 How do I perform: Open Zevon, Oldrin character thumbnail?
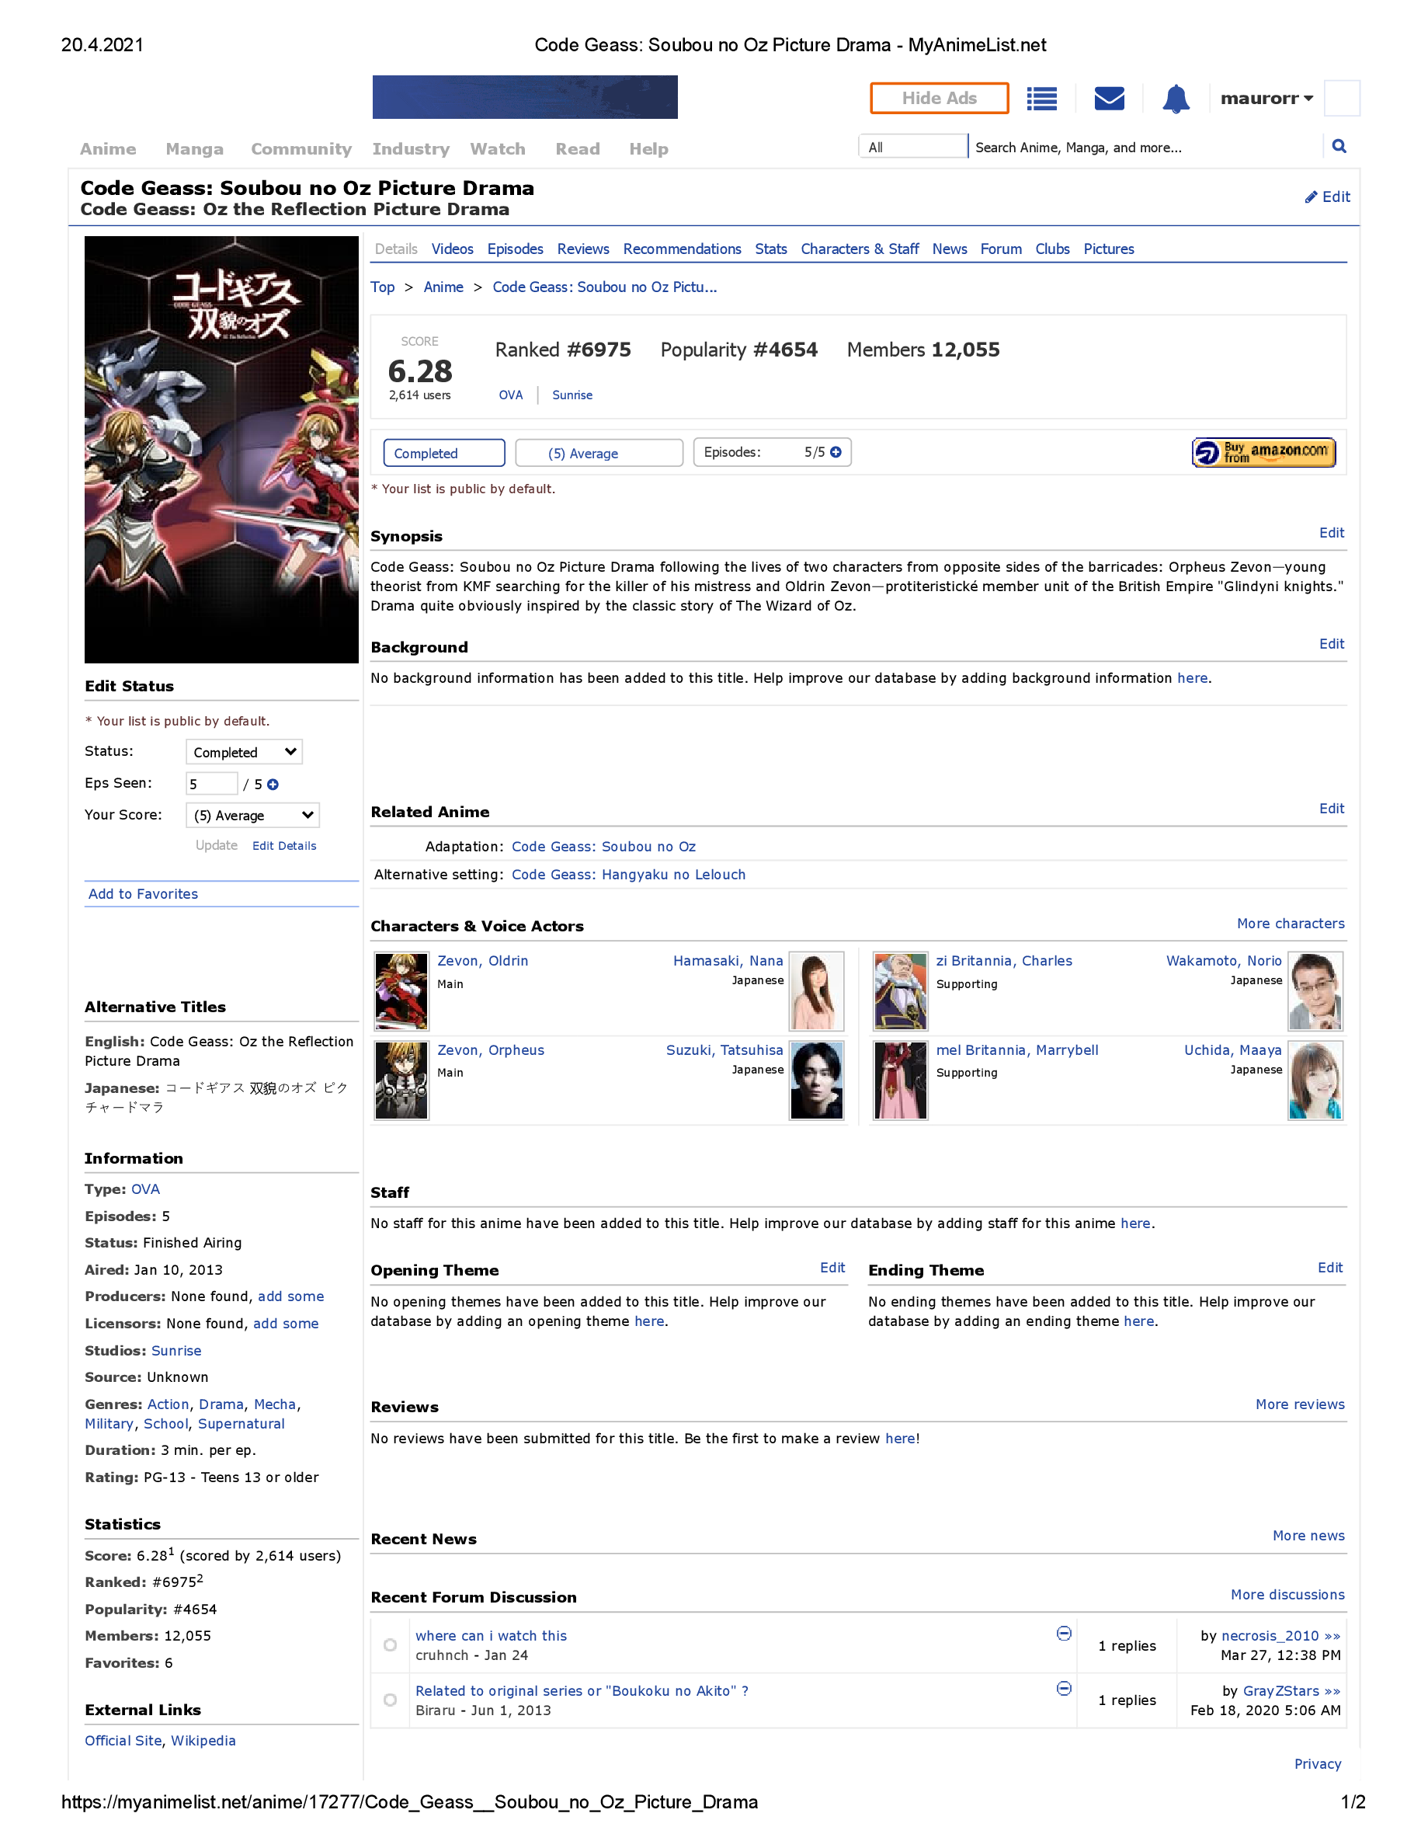[x=401, y=991]
